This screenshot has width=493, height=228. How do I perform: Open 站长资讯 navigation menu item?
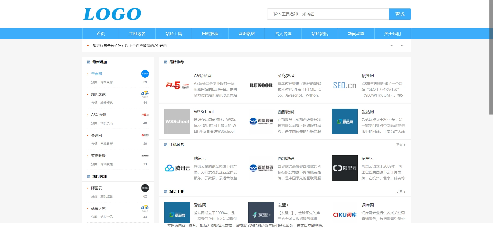tap(319, 34)
